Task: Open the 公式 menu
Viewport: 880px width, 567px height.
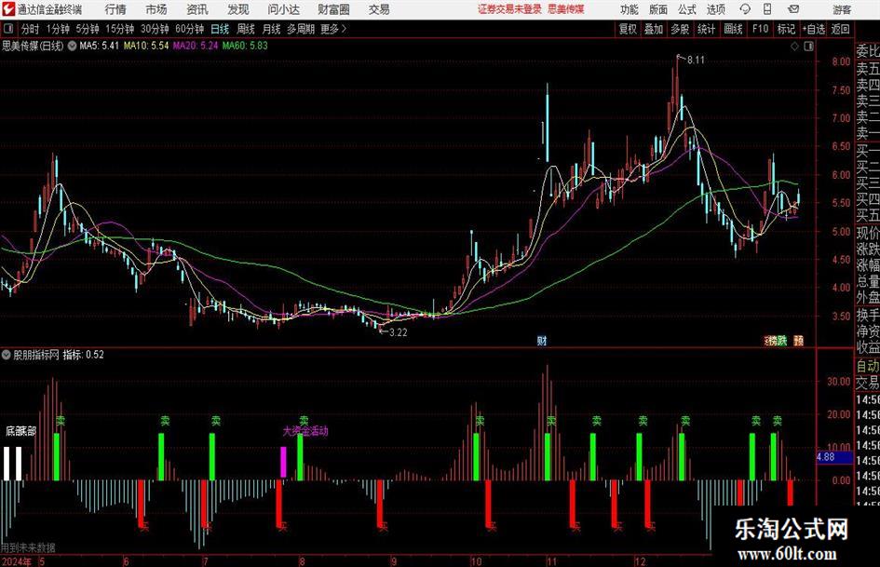Action: point(687,9)
